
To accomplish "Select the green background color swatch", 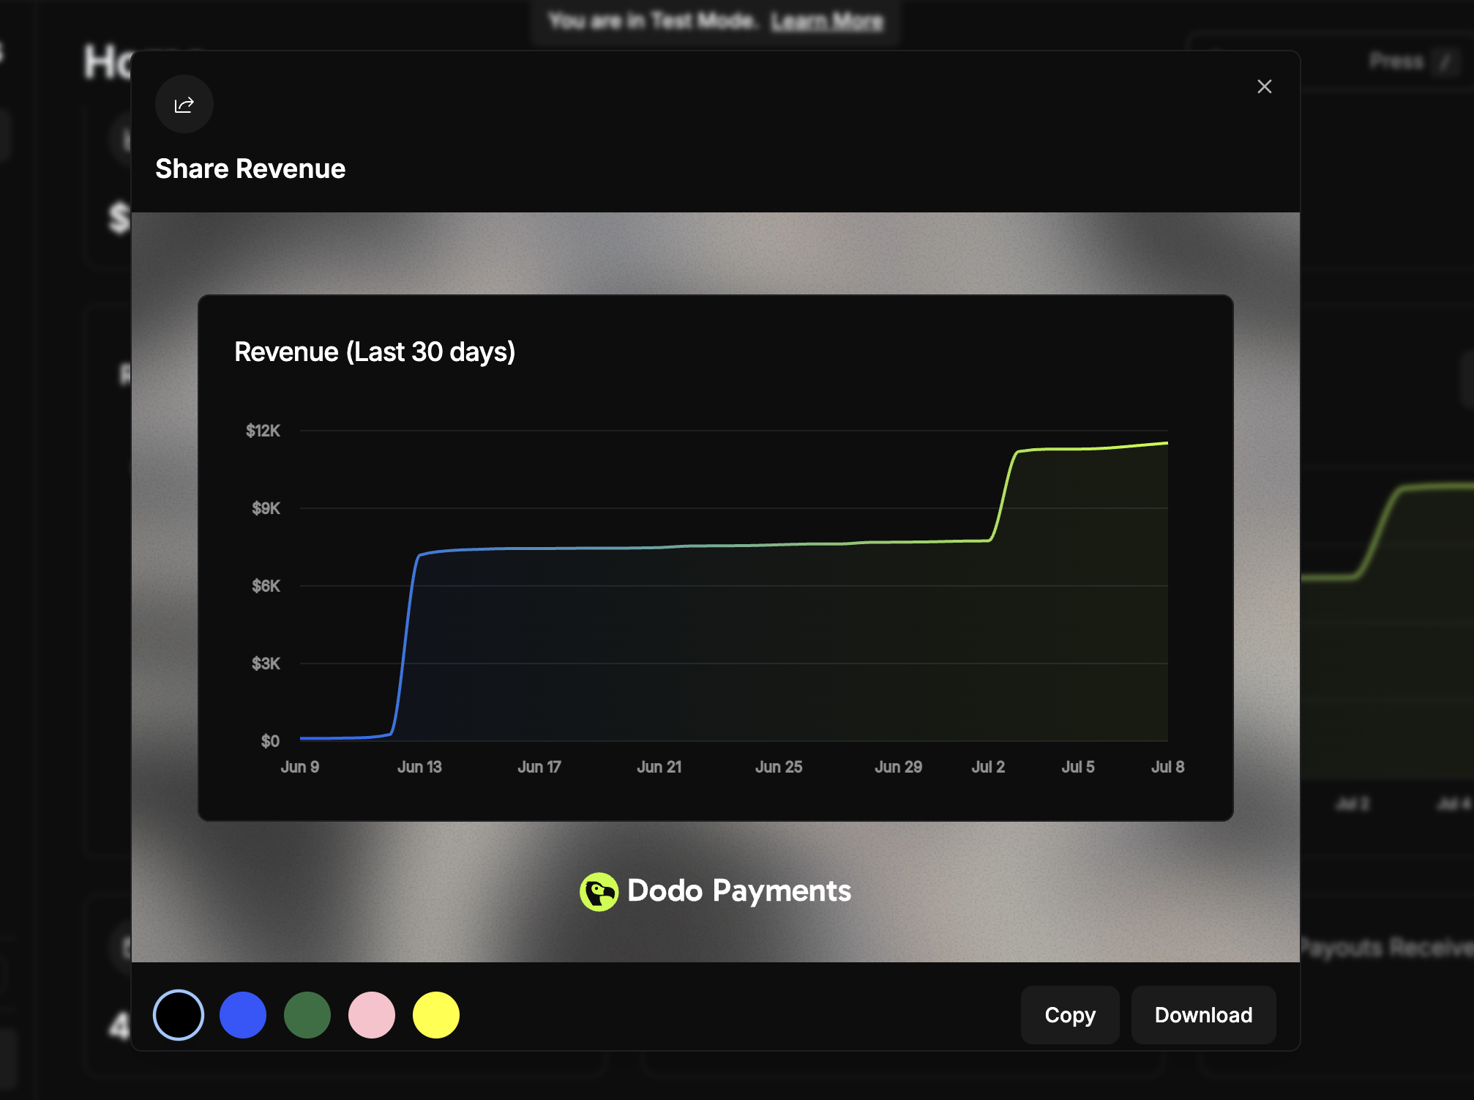I will tap(307, 1014).
